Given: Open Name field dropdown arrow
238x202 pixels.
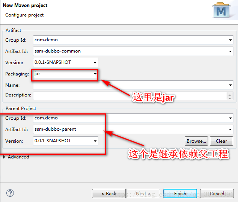Looking at the screenshot, I should coord(230,85).
